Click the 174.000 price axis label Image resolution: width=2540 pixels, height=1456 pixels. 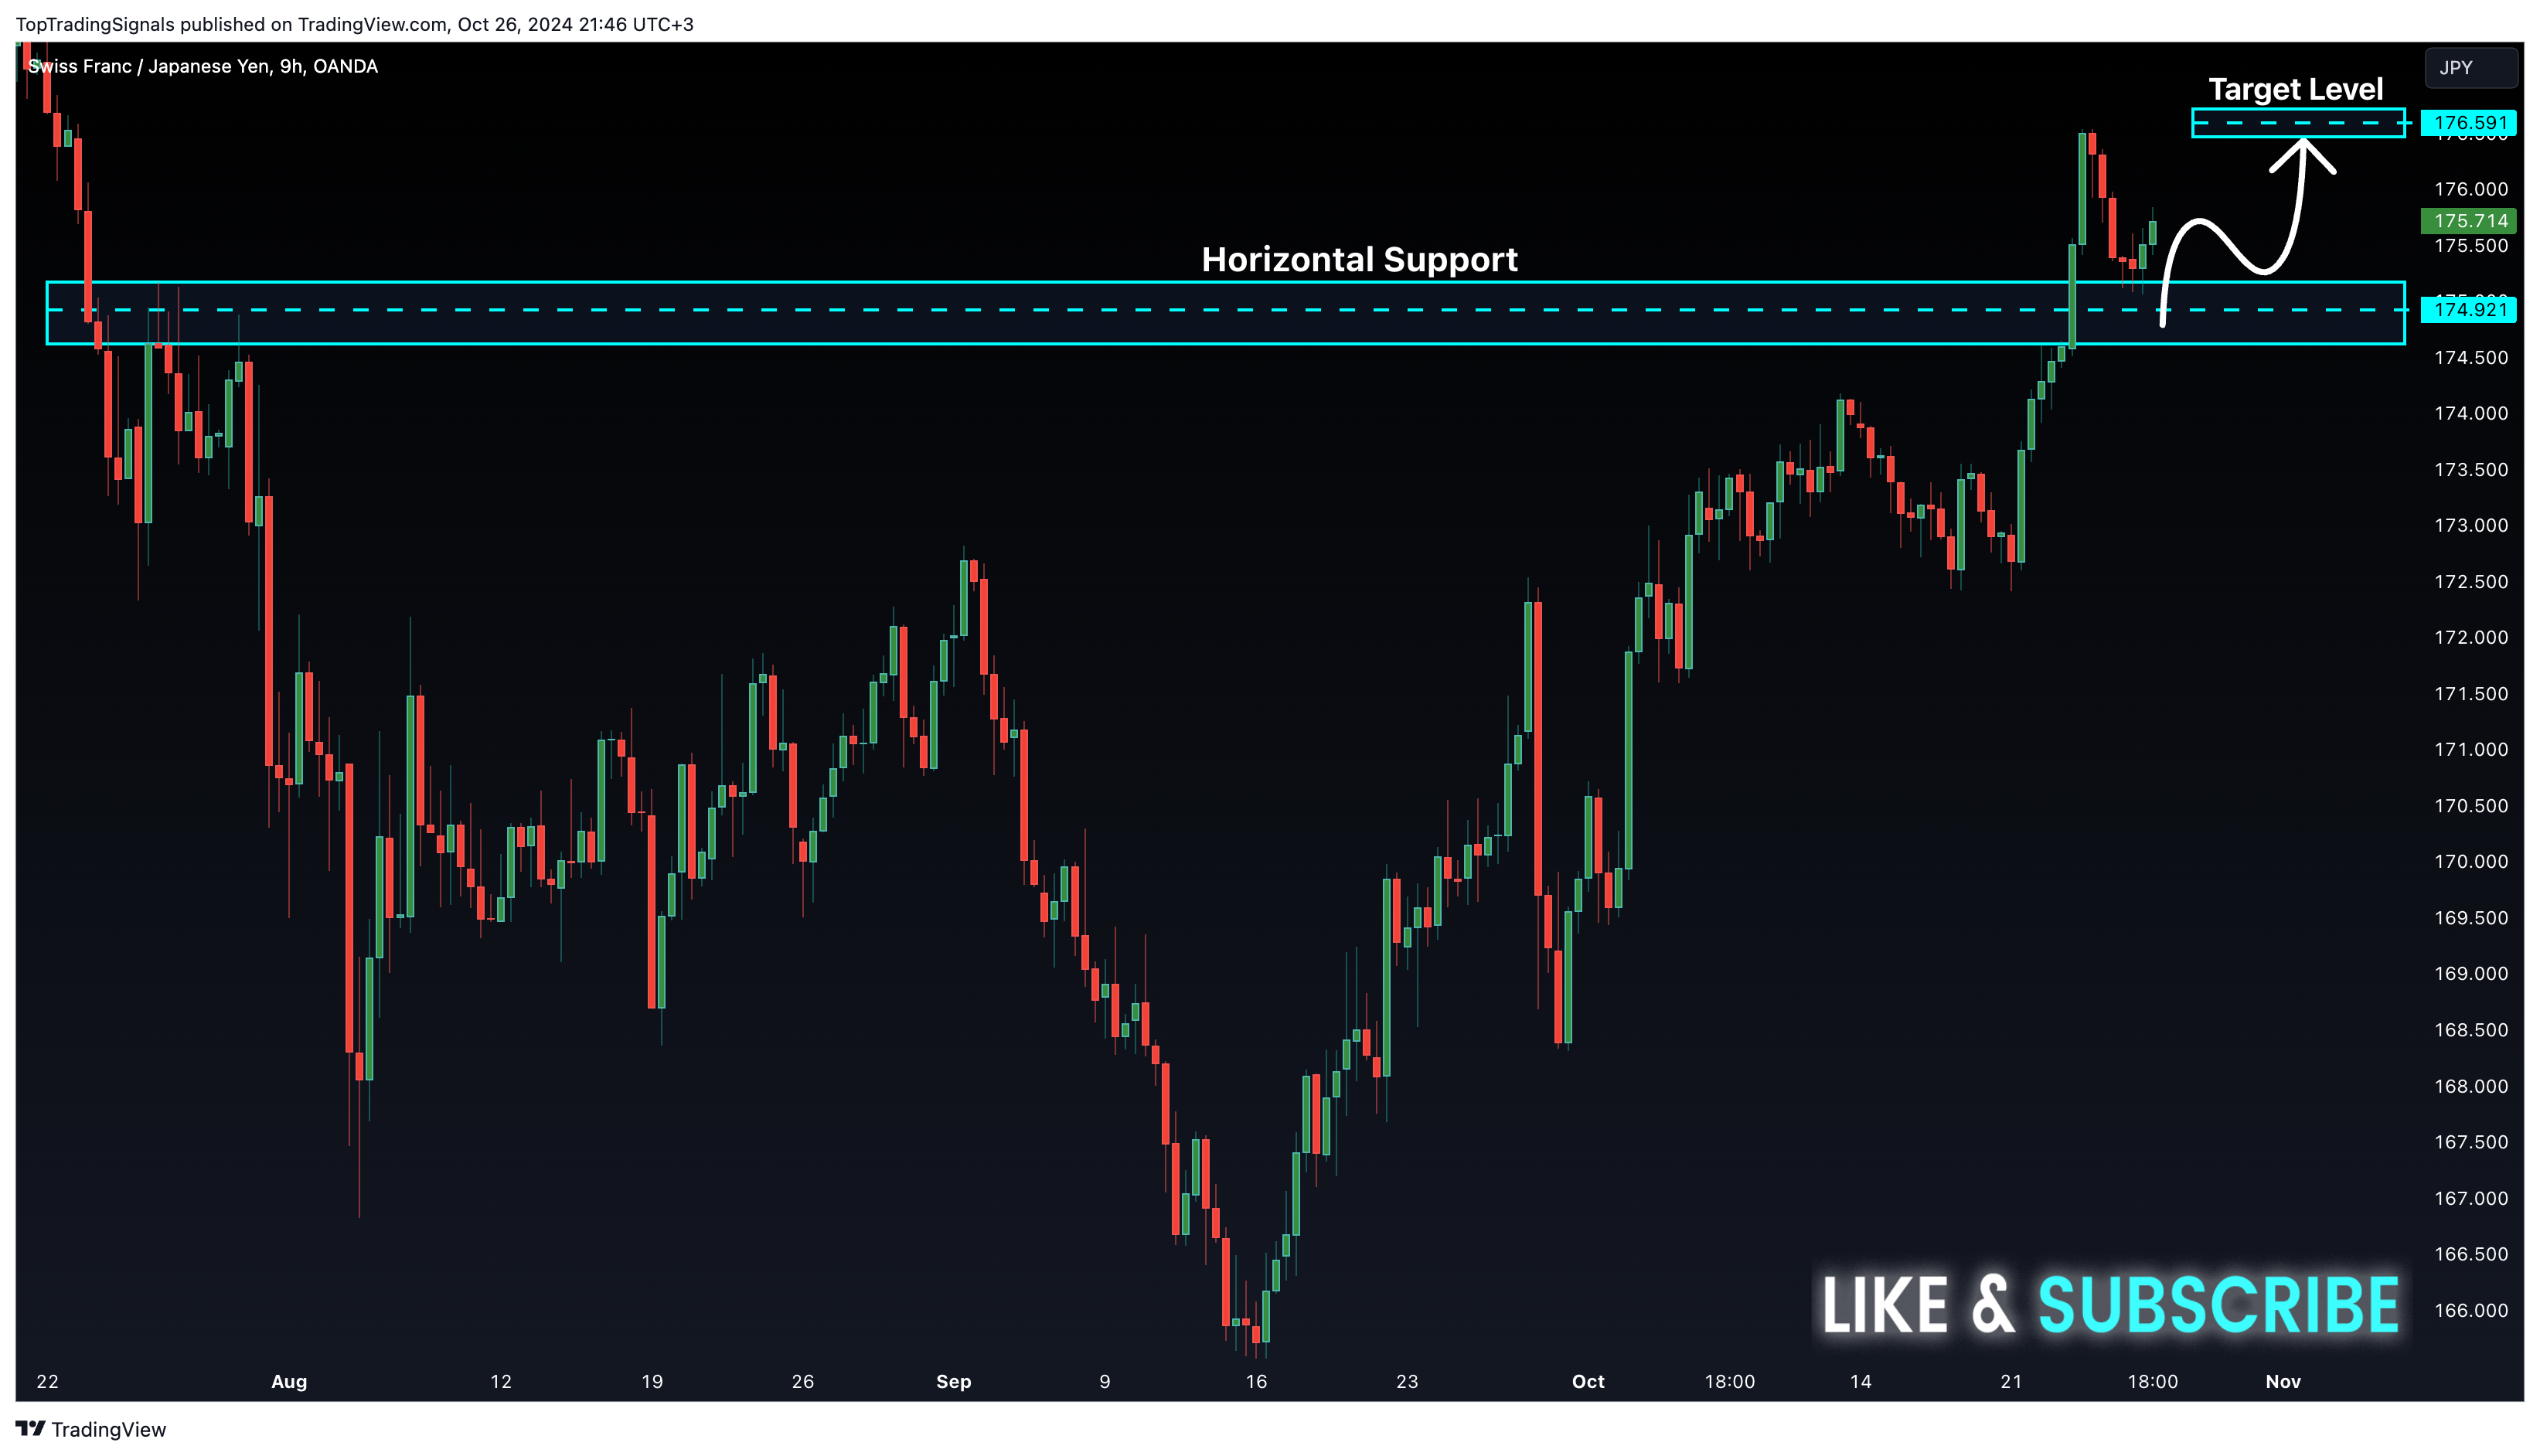click(2470, 413)
